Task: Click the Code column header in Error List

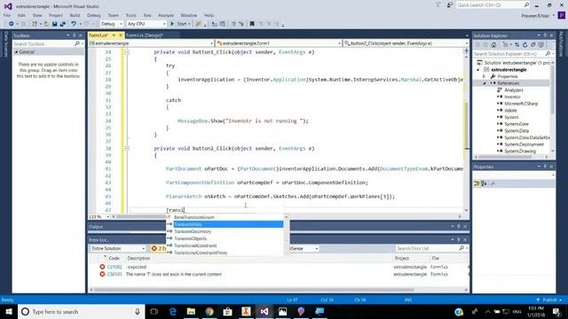Action: pyautogui.click(x=114, y=258)
